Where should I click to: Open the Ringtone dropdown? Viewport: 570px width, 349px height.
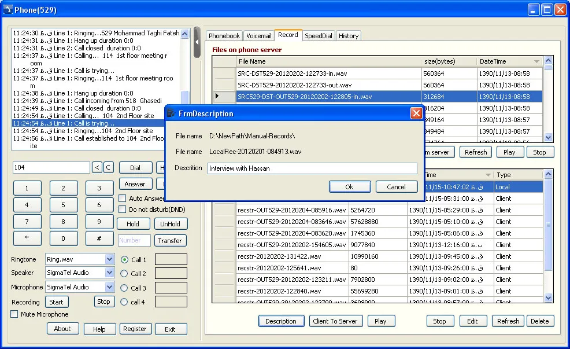click(x=109, y=259)
